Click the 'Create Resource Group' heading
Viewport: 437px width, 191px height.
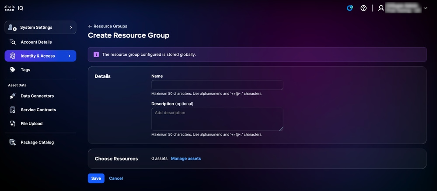(129, 35)
